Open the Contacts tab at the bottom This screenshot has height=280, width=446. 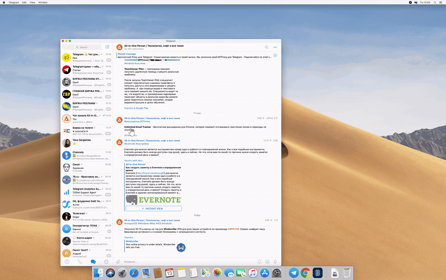tap(67, 262)
